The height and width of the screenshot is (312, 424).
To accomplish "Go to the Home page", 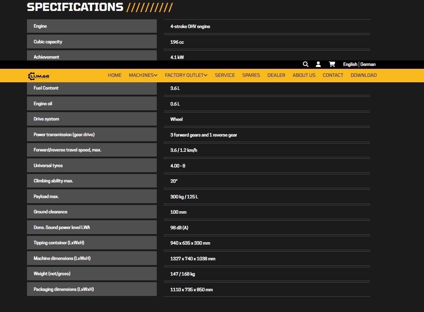I will coord(114,75).
